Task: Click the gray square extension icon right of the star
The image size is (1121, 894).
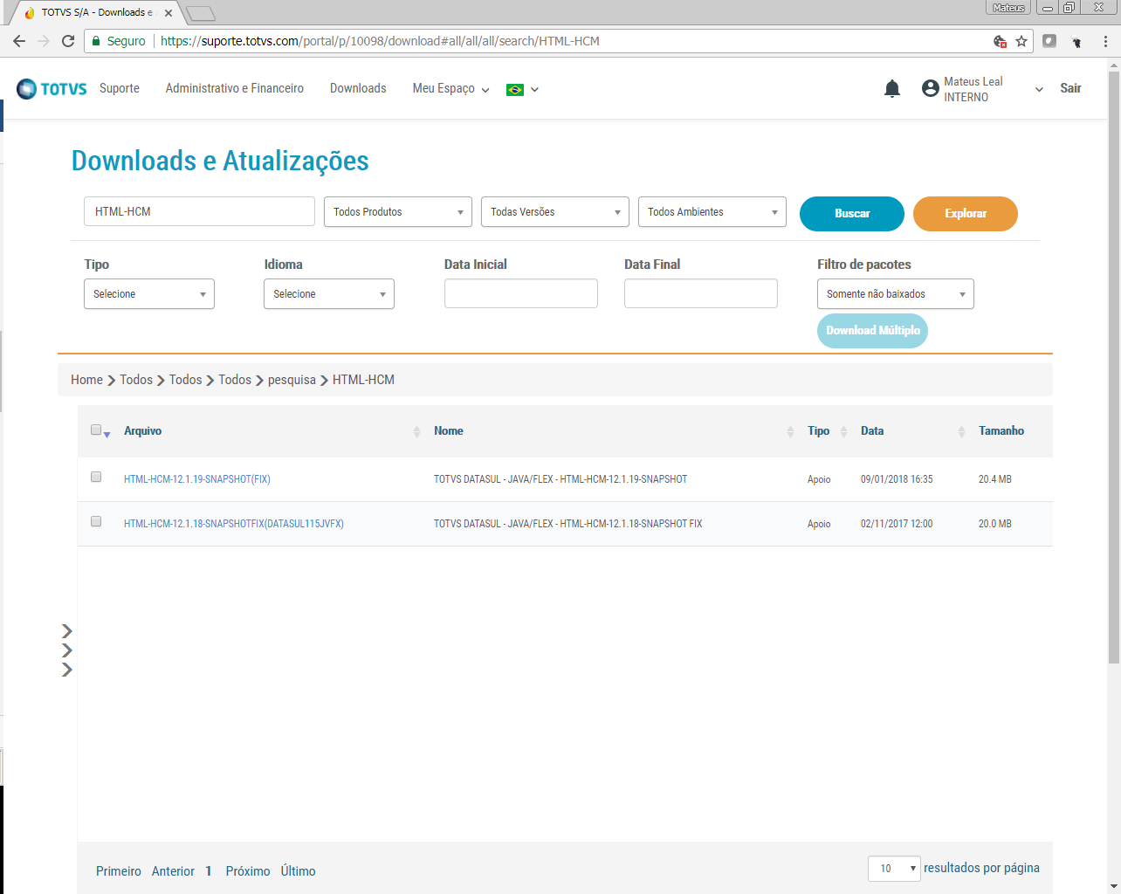Action: coord(1049,41)
